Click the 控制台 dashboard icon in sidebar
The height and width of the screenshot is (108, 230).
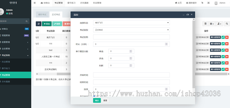(0, 29)
